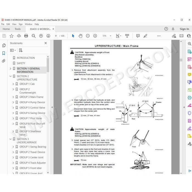The width and height of the screenshot is (192, 192).
Task: Open the INTRODUCTION bookmark
Action: 26,58
